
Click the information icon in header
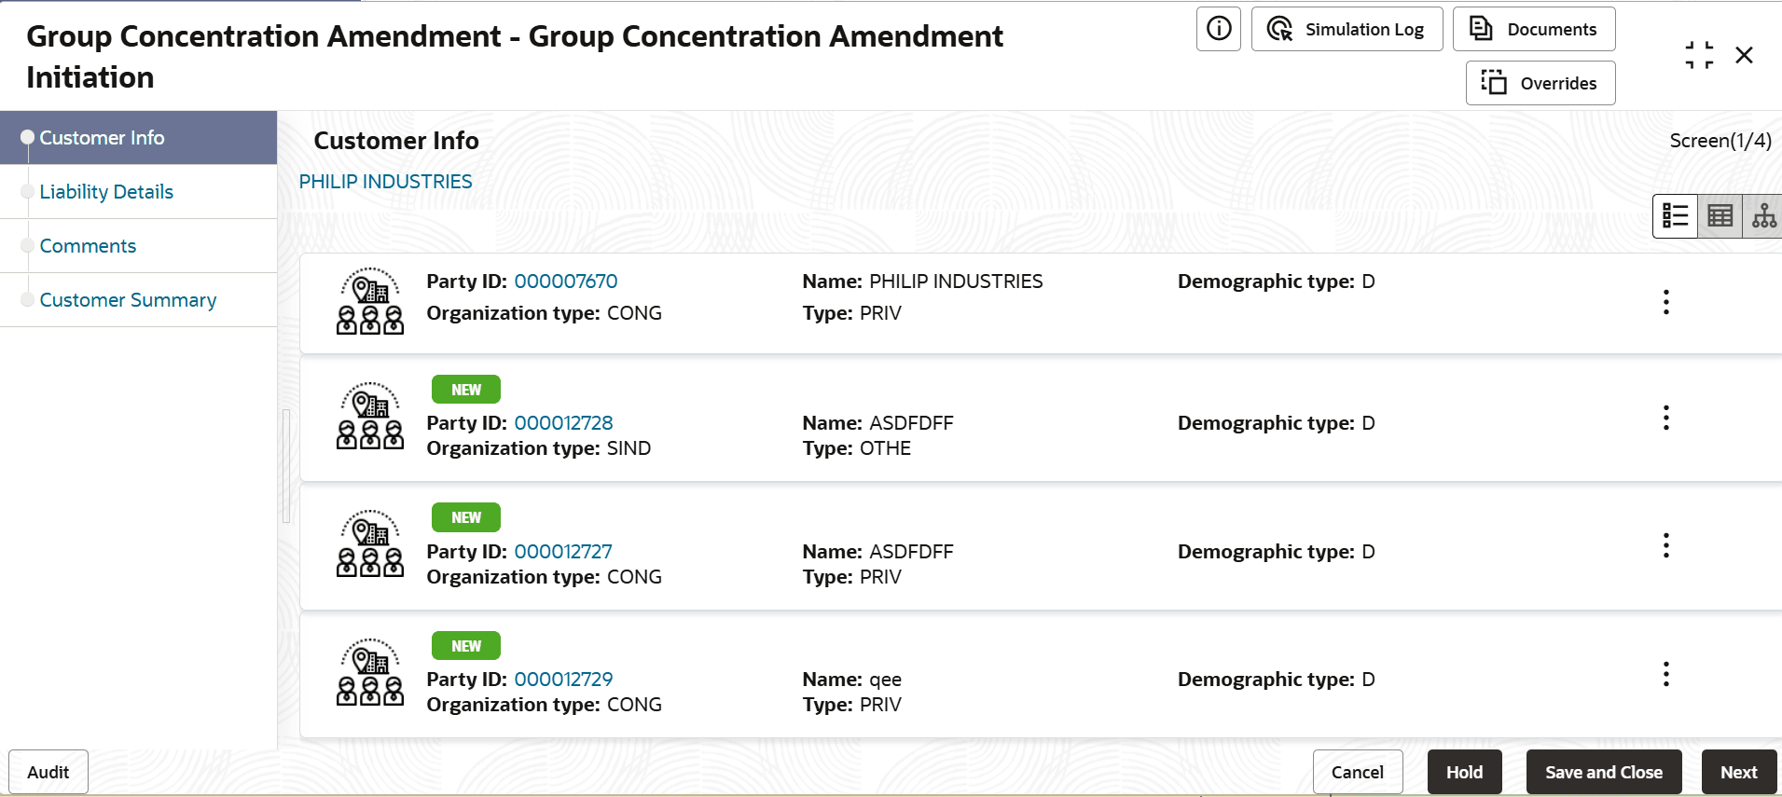point(1218,29)
